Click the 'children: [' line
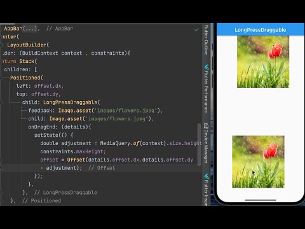 point(20,69)
